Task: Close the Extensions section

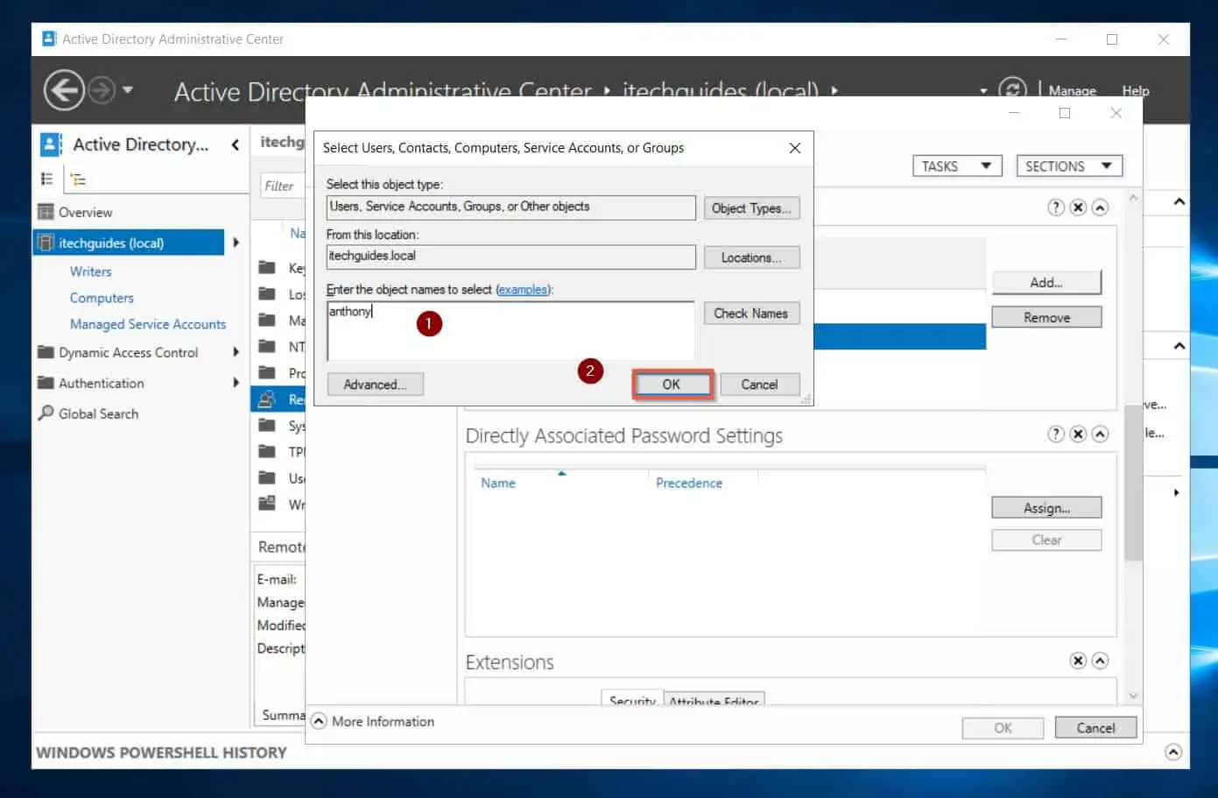Action: [1078, 660]
